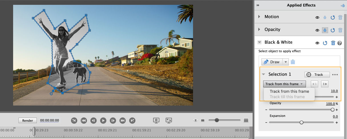Click zoom in large timeline icon
Viewport: 347px width, 139px height.
[246, 121]
